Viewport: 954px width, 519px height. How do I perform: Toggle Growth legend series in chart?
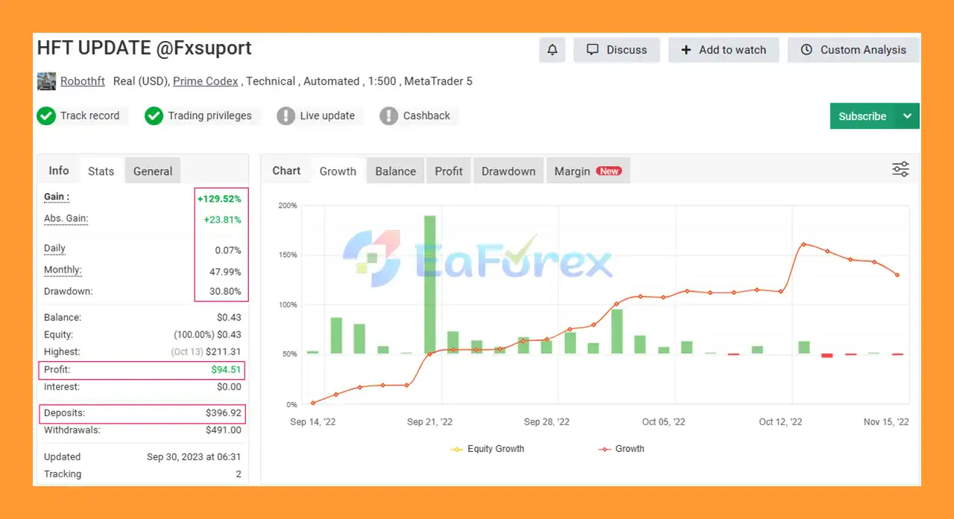click(622, 449)
